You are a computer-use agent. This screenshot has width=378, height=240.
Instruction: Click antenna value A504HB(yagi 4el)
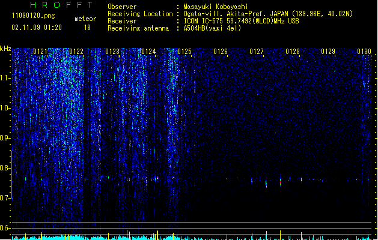click(x=212, y=28)
